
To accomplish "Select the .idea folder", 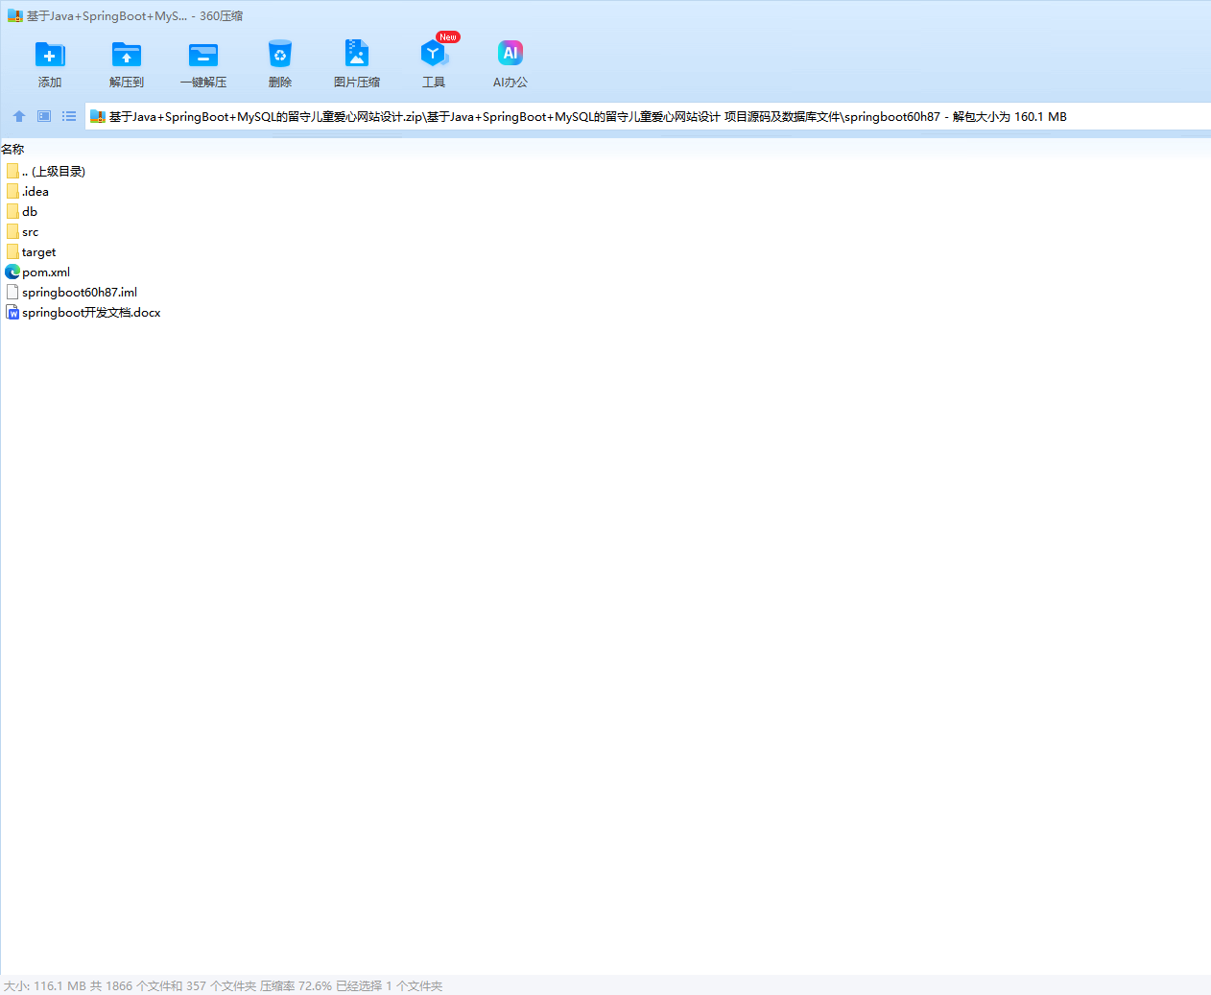I will point(27,192).
